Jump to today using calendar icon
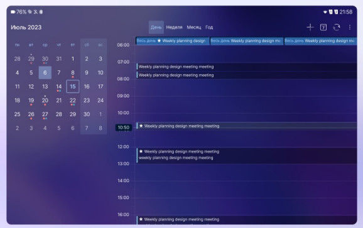 point(323,27)
